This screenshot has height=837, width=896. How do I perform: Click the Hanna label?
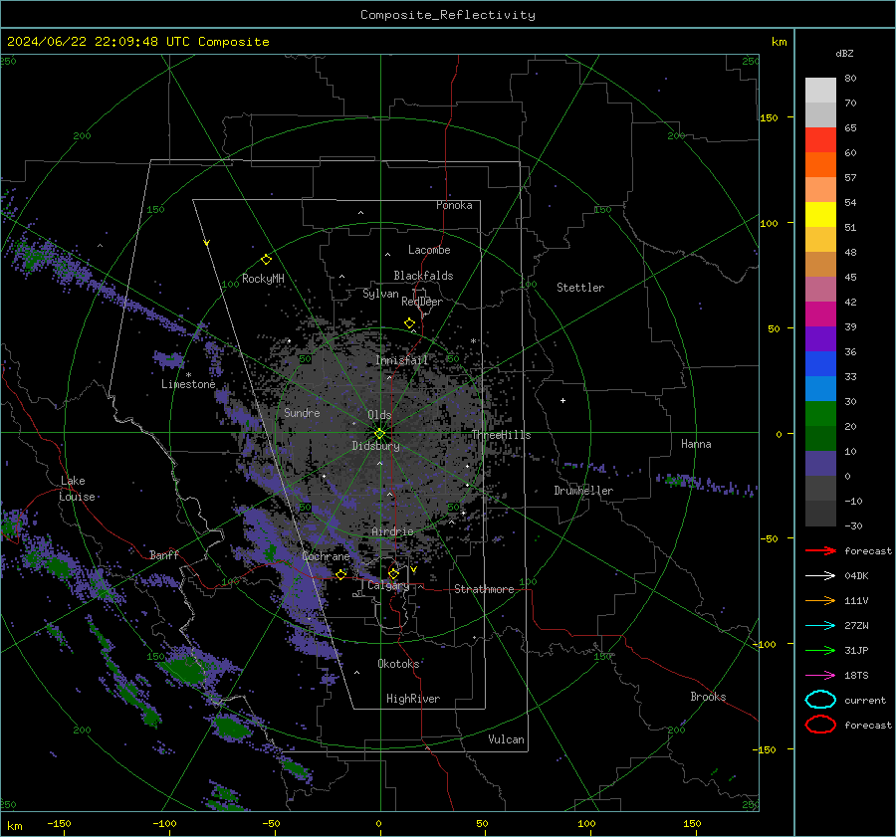696,444
